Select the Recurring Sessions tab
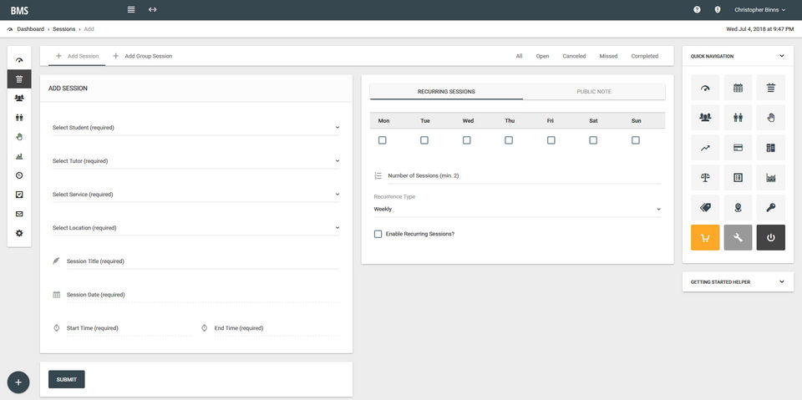 pos(446,92)
